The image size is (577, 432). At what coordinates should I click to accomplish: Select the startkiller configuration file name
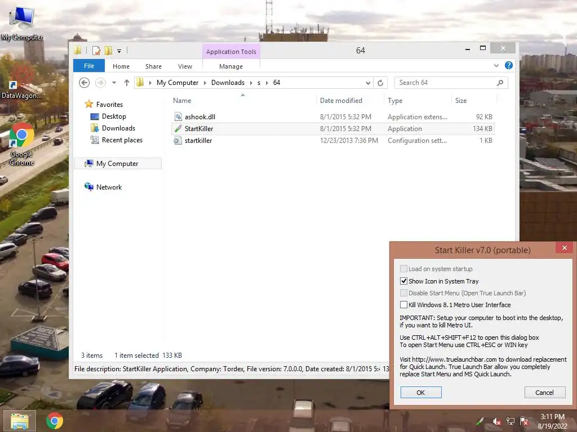pyautogui.click(x=198, y=140)
